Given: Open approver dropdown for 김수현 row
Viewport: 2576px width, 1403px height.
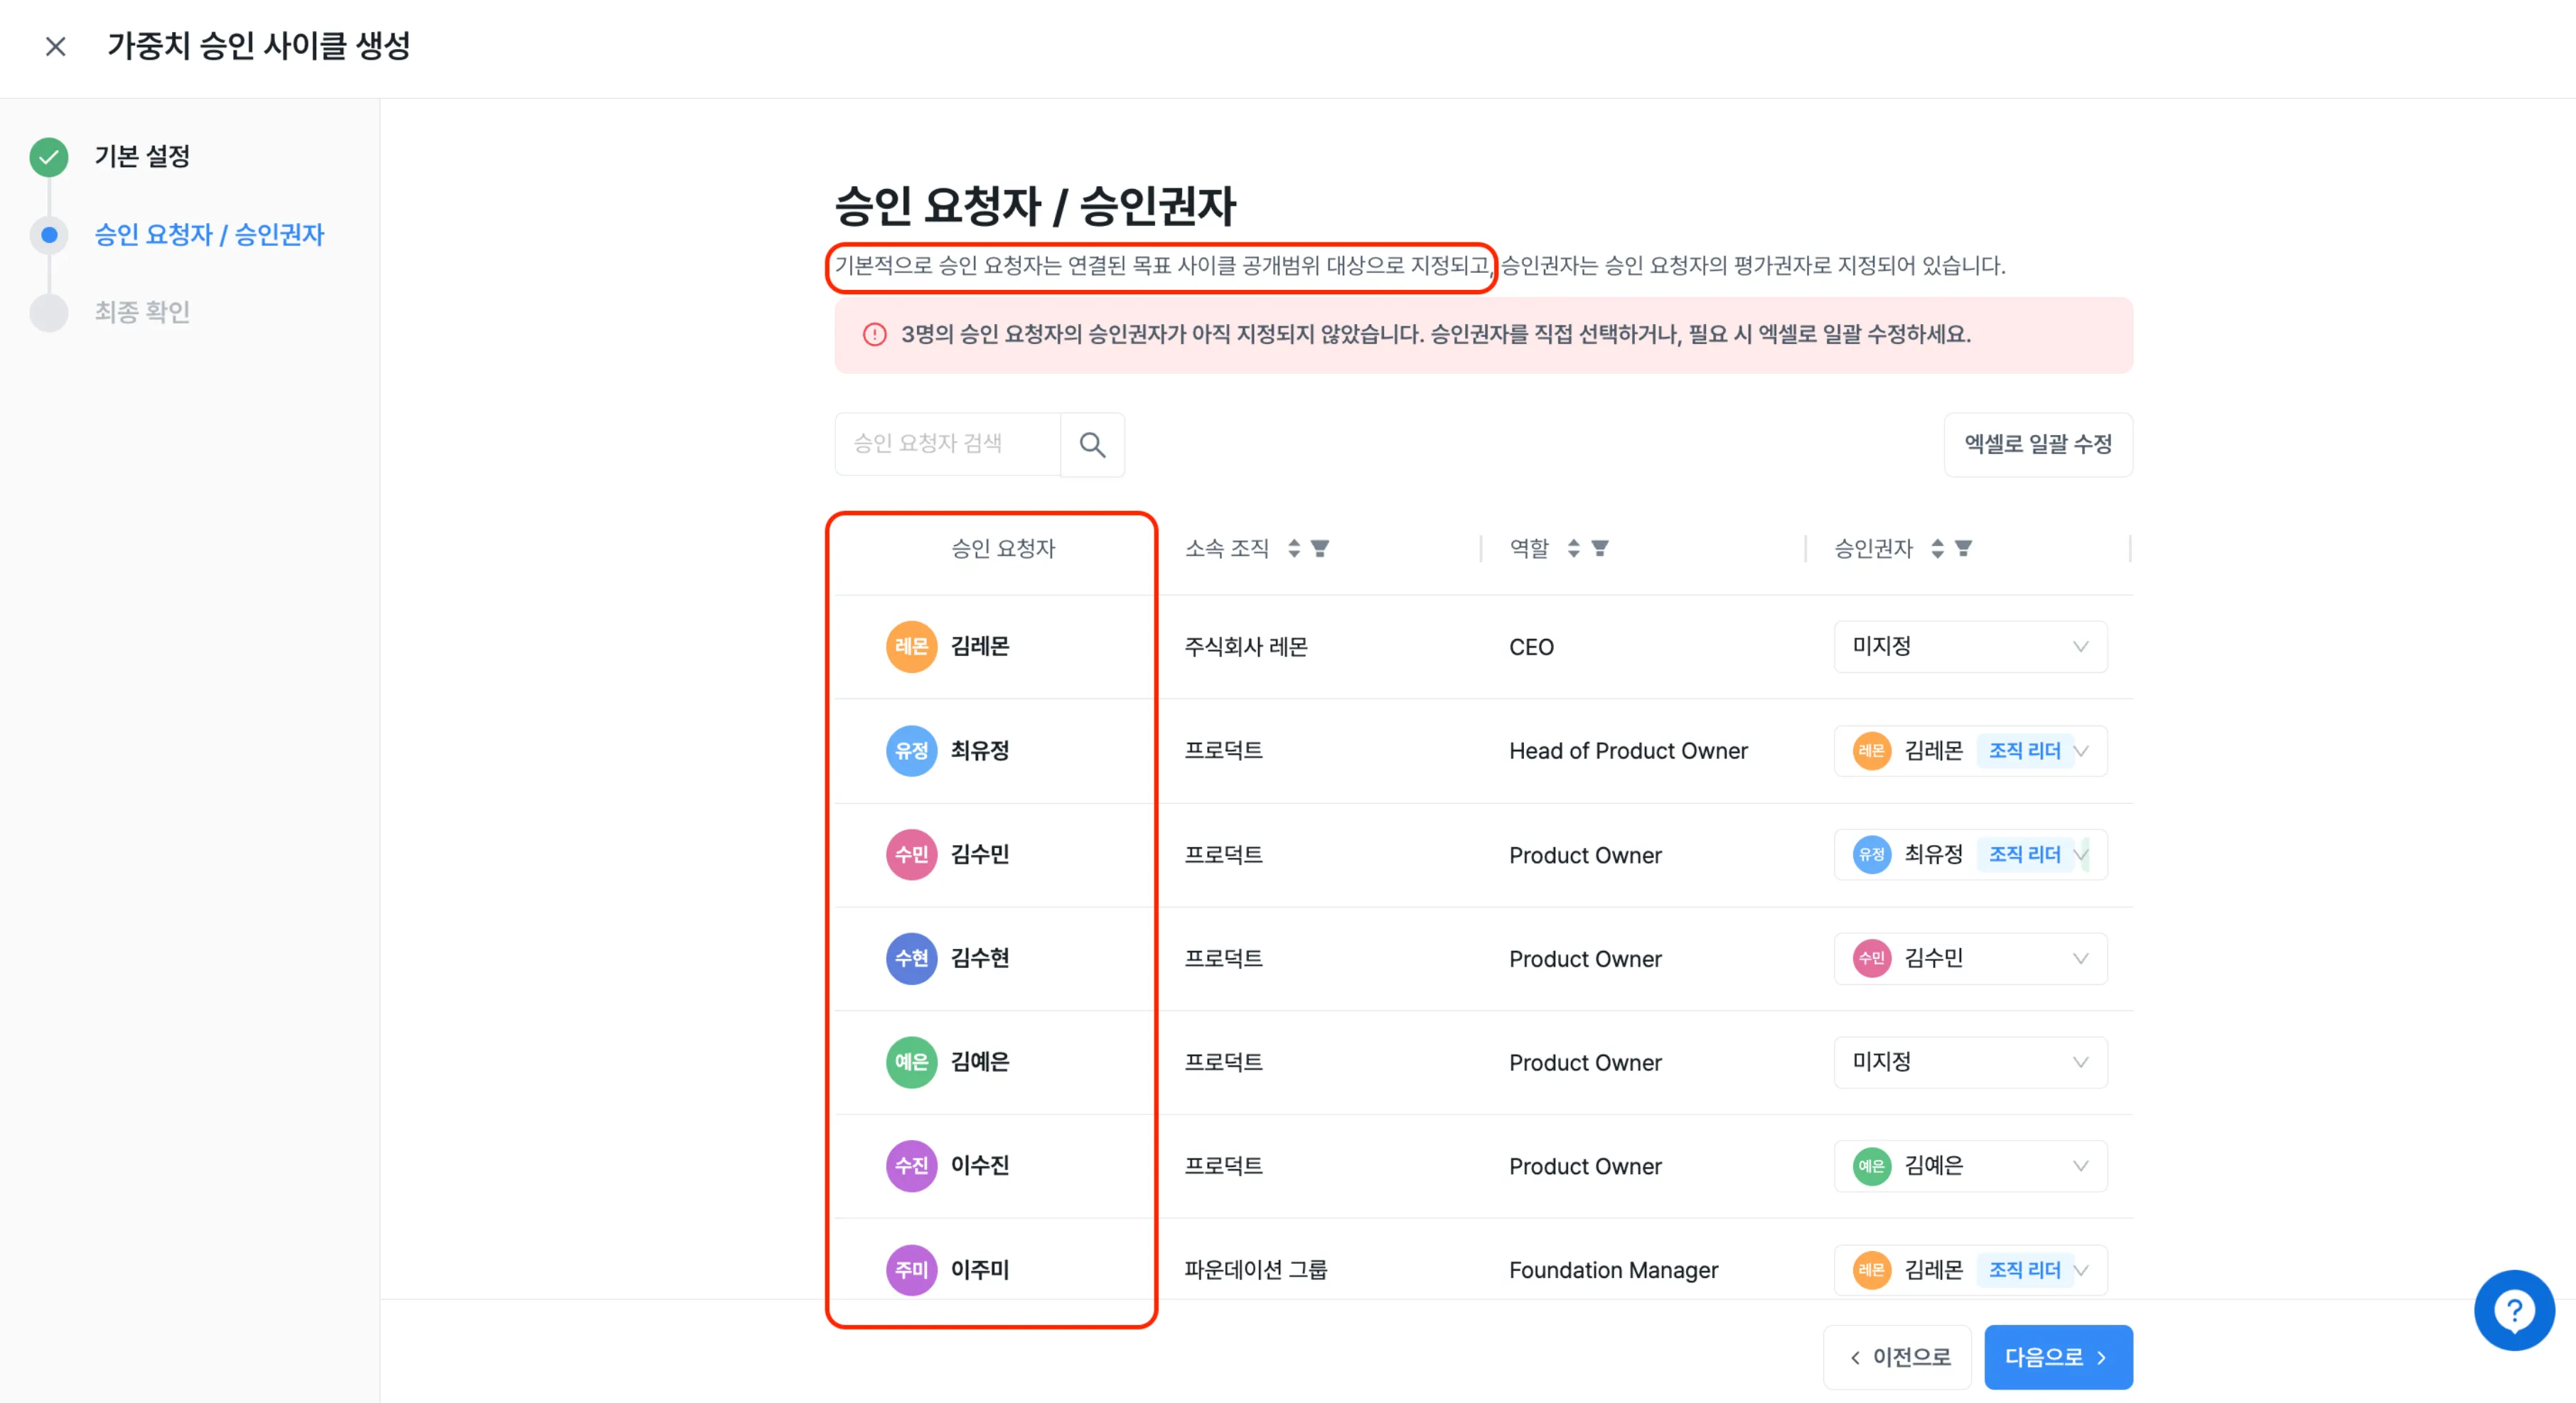Looking at the screenshot, I should 1970,958.
